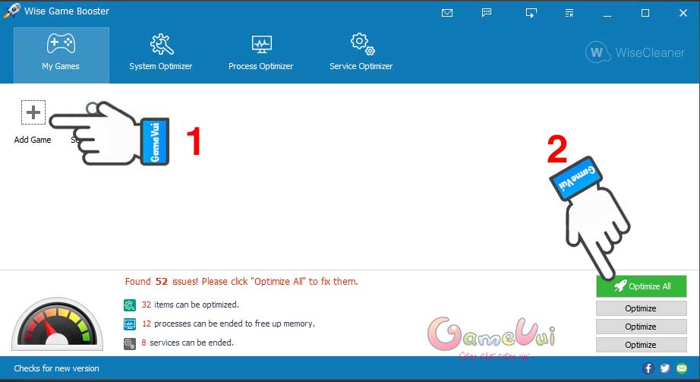Open the Facebook icon in status bar
The image size is (700, 382).
point(648,368)
